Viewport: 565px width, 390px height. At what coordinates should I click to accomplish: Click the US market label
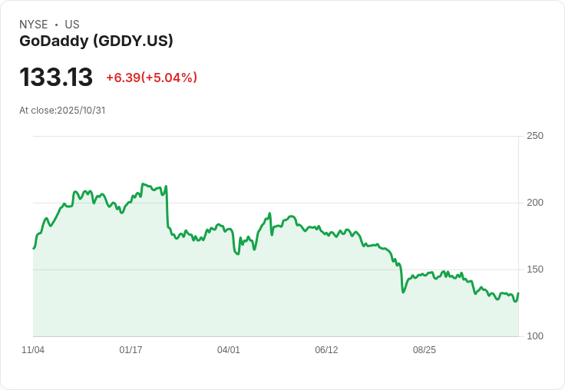click(72, 25)
